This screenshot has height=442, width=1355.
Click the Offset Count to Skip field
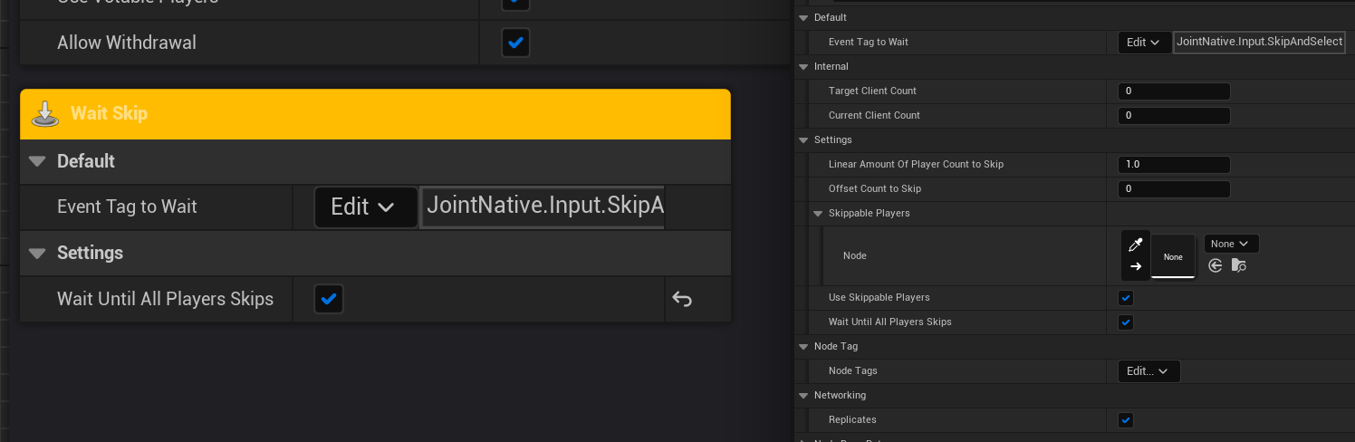tap(1174, 189)
